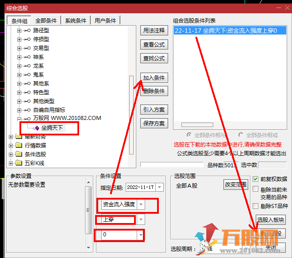
Task: Select the 停损型 group icon
Action: click(27, 39)
